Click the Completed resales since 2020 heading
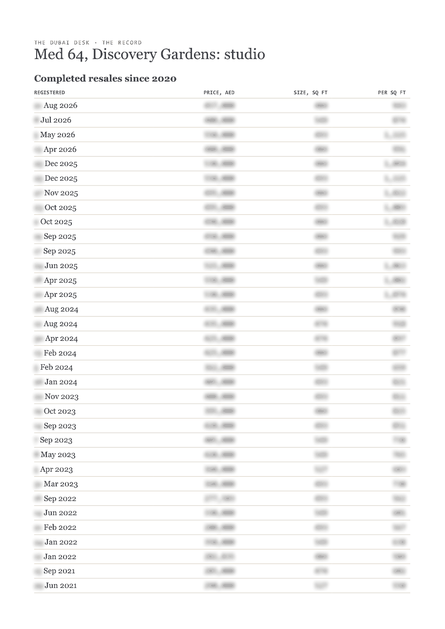The width and height of the screenshot is (445, 629). click(105, 79)
